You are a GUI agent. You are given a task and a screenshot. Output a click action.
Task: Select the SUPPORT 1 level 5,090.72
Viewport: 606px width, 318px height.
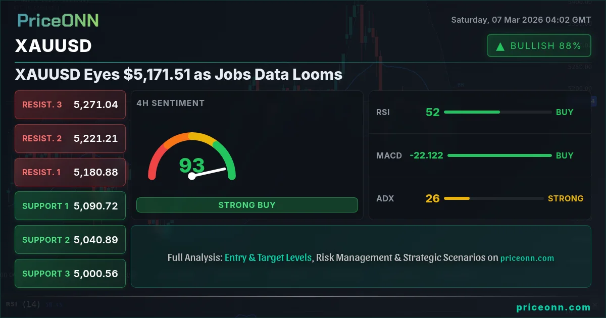(70, 206)
